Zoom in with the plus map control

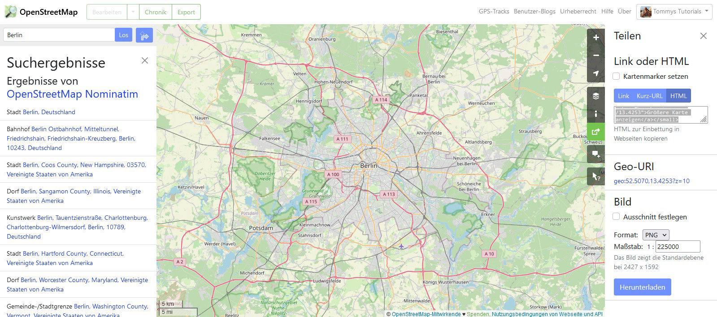pyautogui.click(x=596, y=38)
